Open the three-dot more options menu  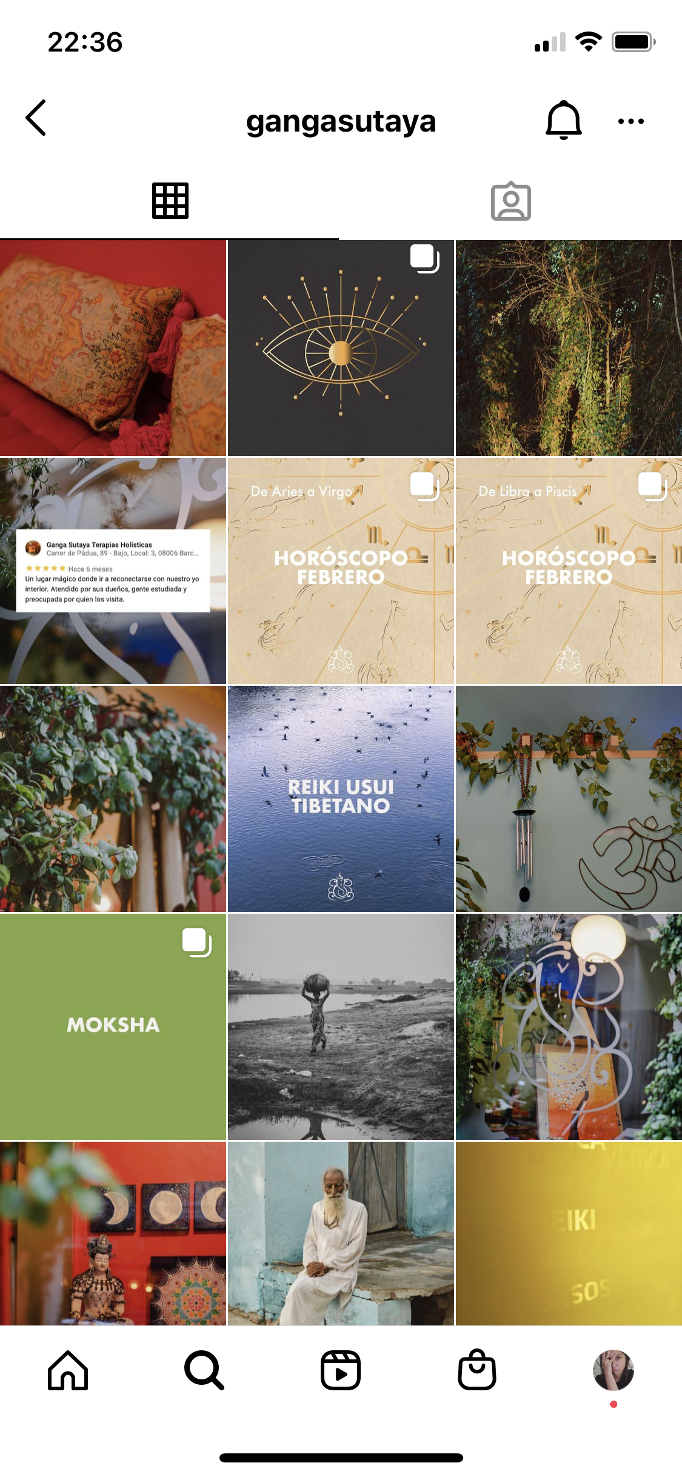pos(630,121)
